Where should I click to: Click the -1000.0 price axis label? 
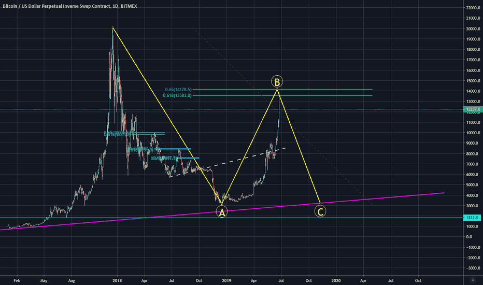473,247
